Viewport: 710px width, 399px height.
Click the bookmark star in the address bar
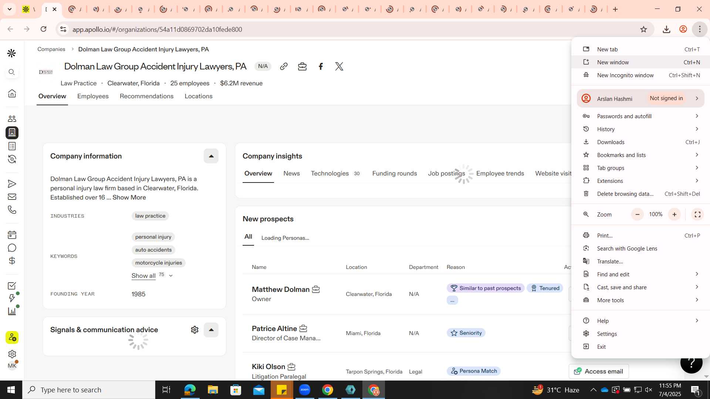click(643, 29)
